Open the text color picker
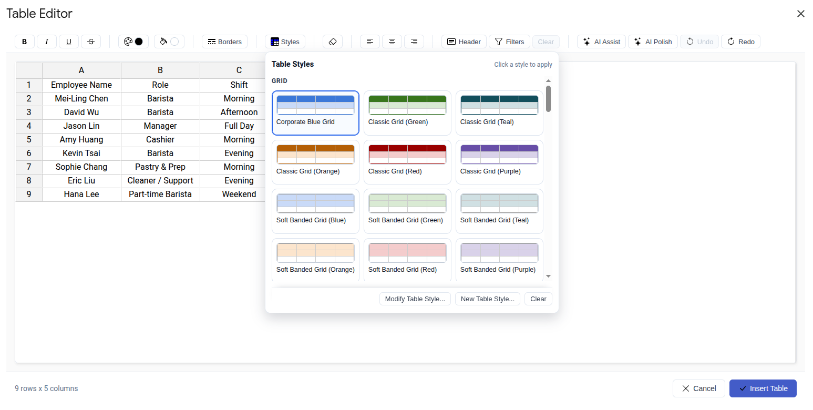Image resolution: width=813 pixels, height=410 pixels. tap(133, 42)
